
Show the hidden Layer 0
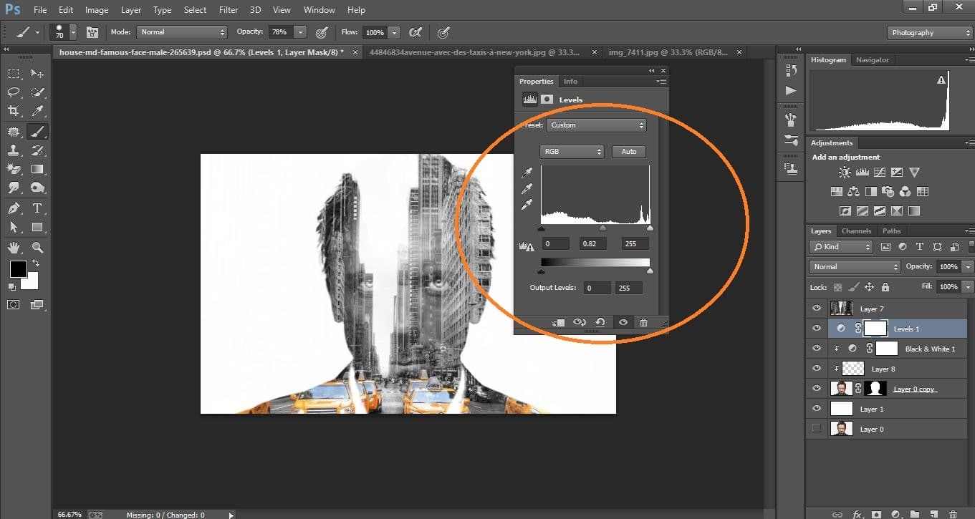[x=816, y=429]
